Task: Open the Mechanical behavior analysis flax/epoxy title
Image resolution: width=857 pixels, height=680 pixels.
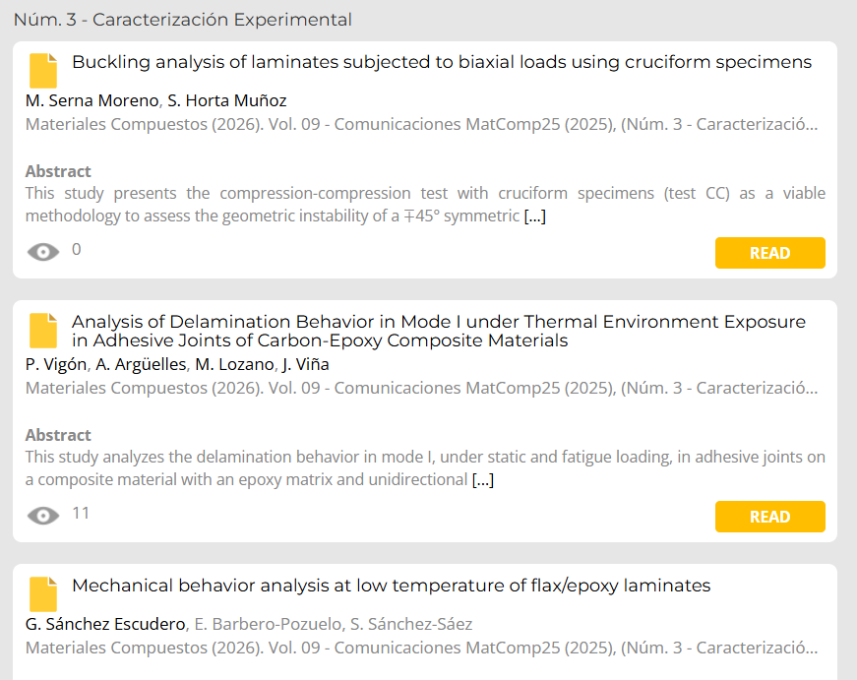Action: point(391,587)
